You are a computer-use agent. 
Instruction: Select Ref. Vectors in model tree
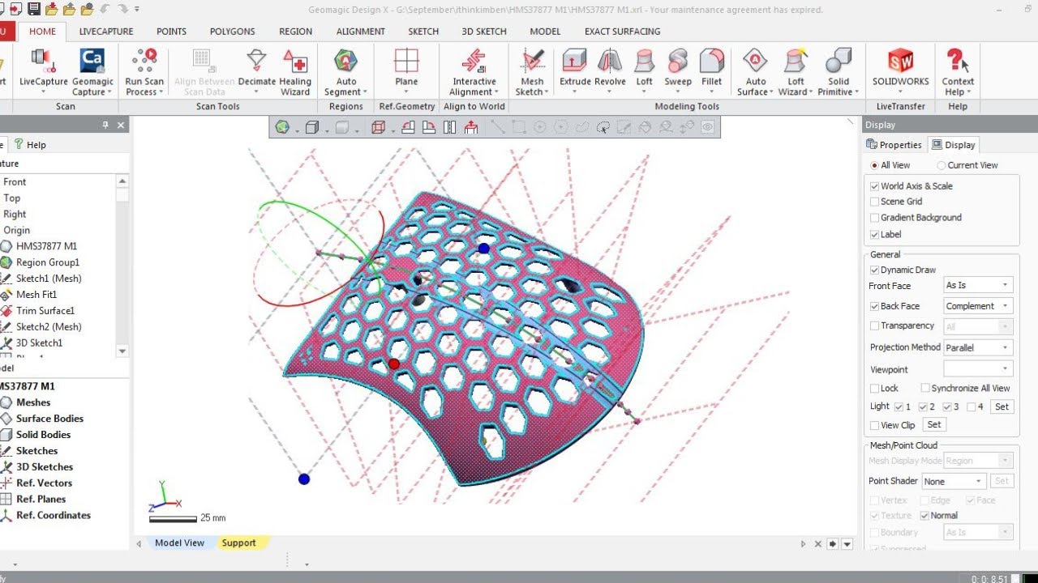pyautogui.click(x=44, y=483)
